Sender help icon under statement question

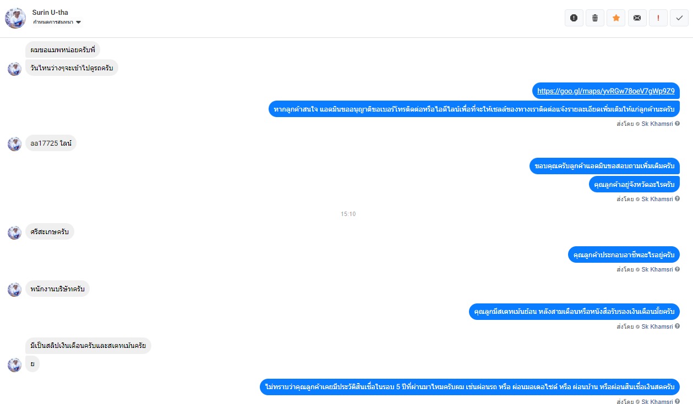tap(677, 326)
